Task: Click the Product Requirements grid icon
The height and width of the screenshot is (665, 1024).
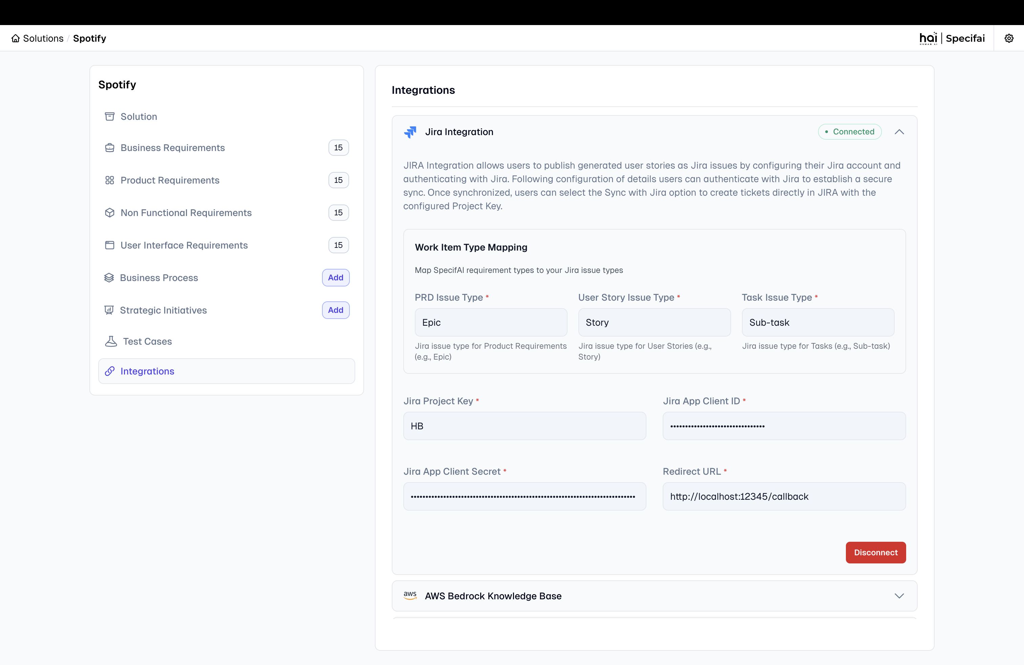Action: (x=110, y=180)
